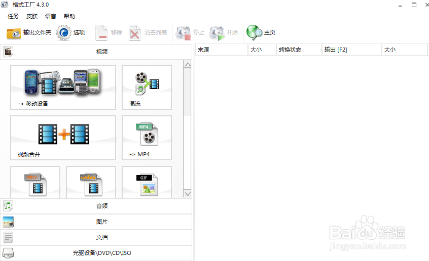Open 主页 homepage globe icon
The image size is (429, 261).
254,33
